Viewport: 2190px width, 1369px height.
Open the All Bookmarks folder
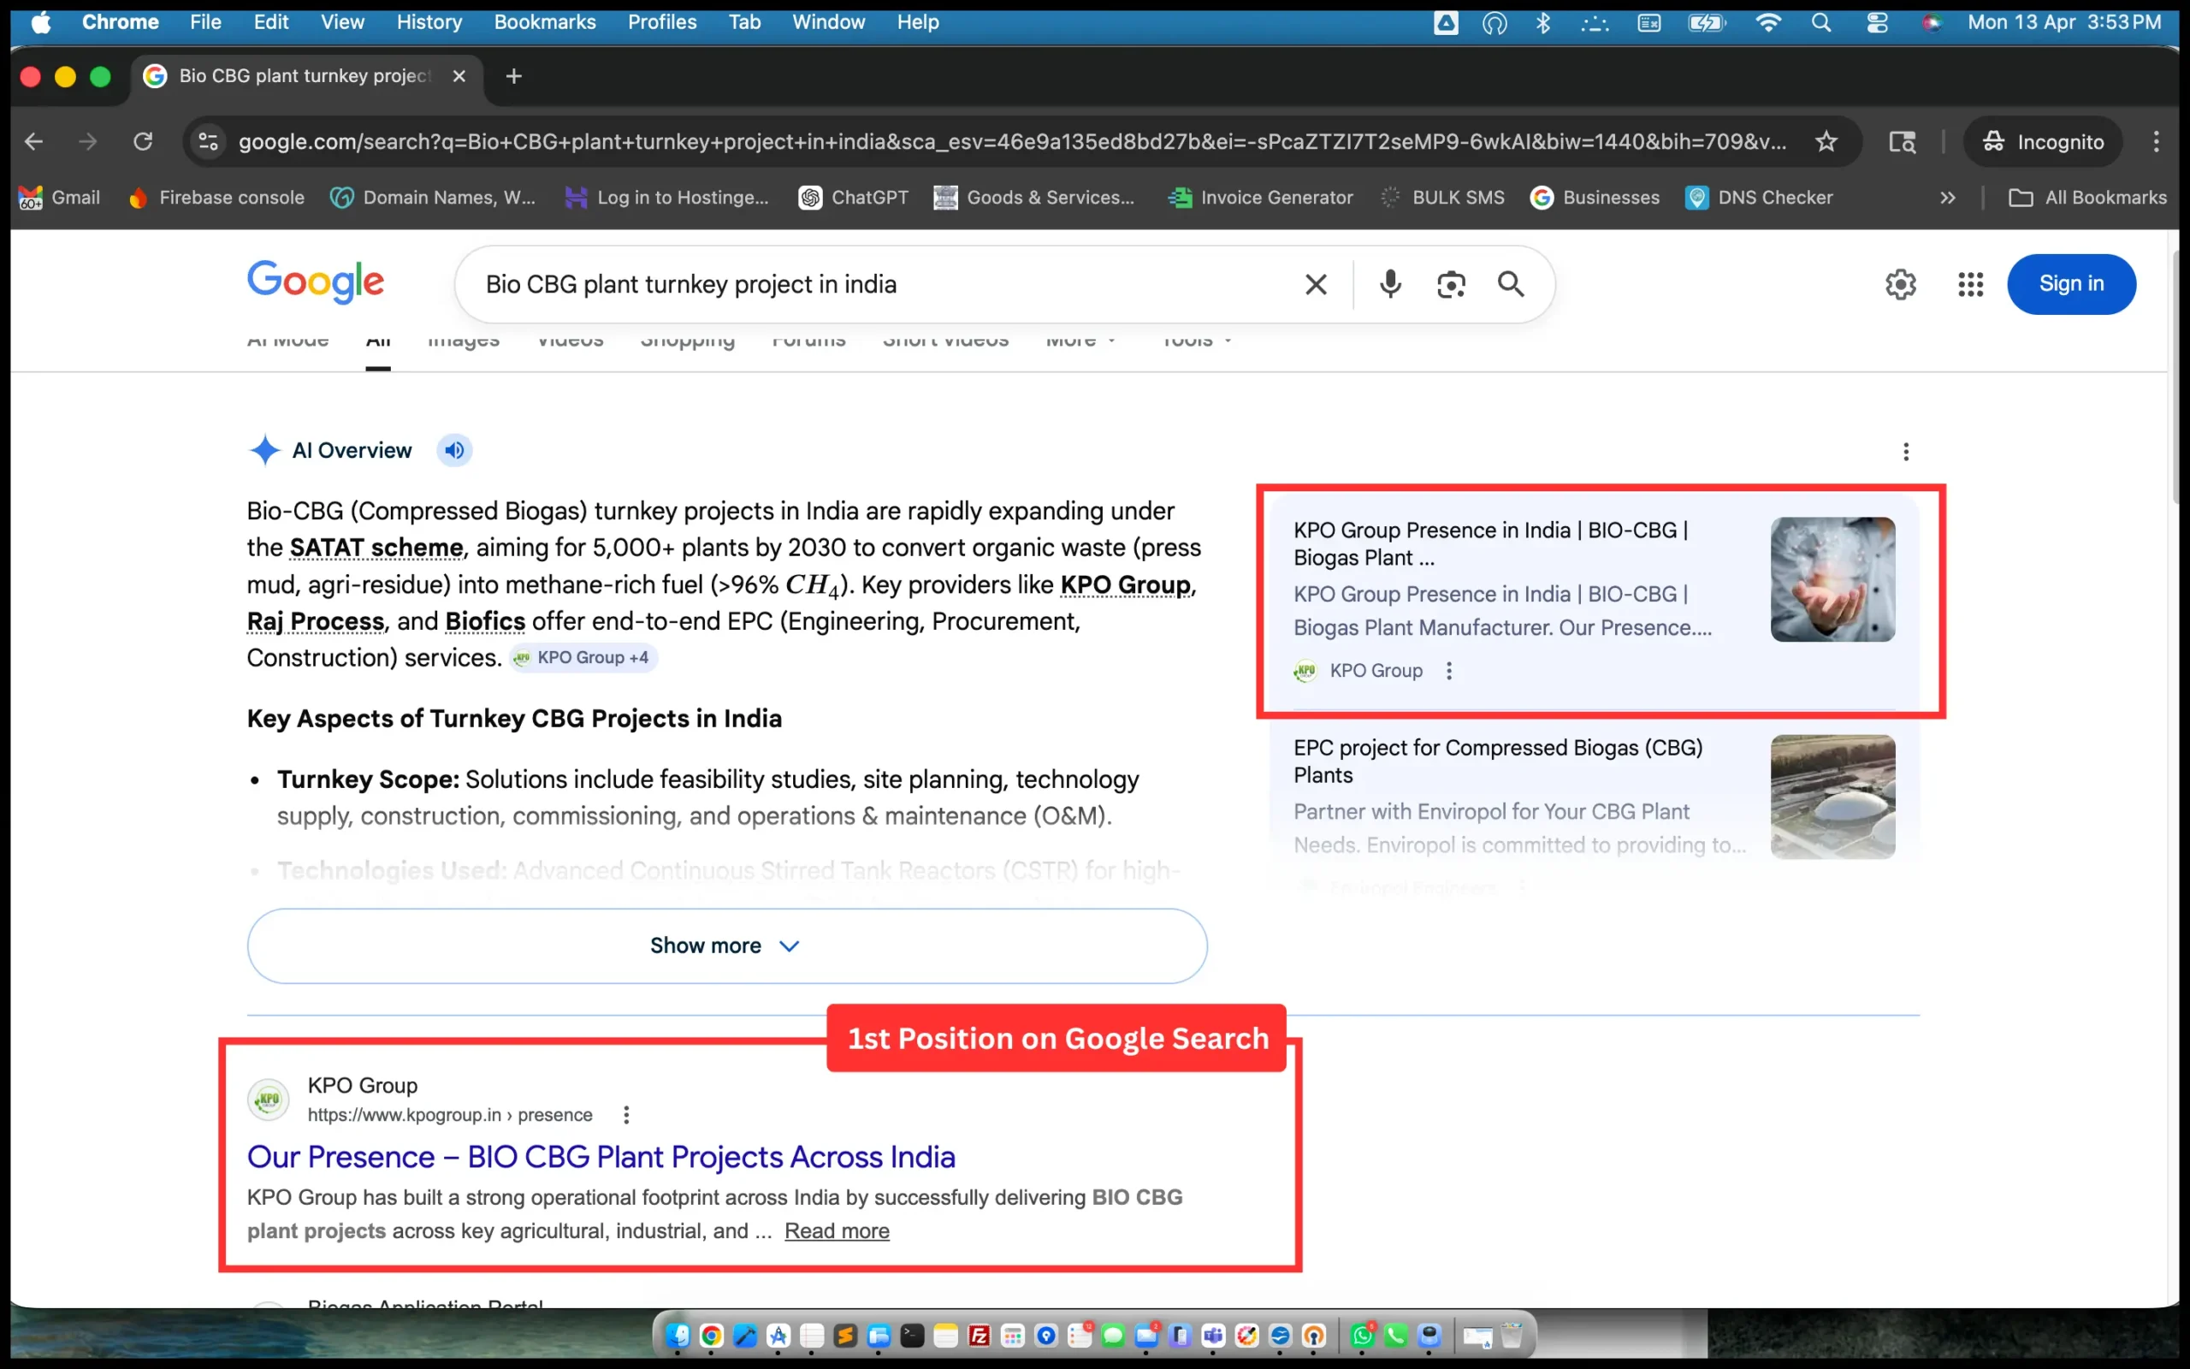point(2087,198)
